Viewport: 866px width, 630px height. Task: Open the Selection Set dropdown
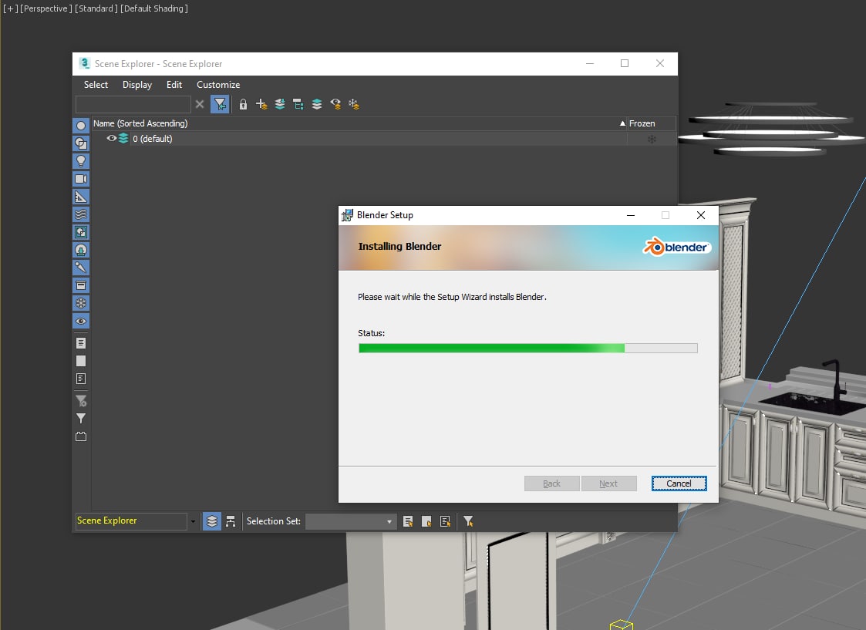tap(351, 521)
